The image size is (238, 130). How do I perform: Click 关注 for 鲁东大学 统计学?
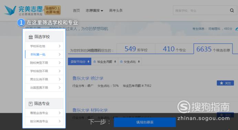(x=225, y=83)
